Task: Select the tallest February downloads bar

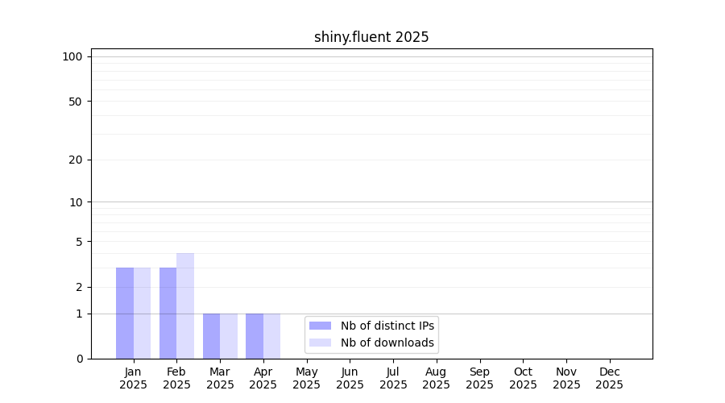Action: tap(185, 306)
